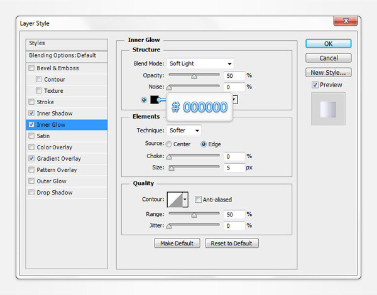Open the Blend Mode Soft Light dropdown
The width and height of the screenshot is (377, 295).
[200, 63]
